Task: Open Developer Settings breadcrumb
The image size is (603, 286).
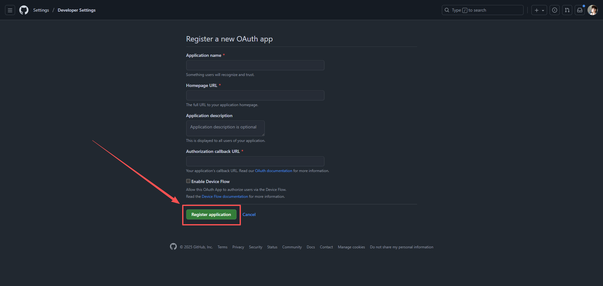Action: coord(77,10)
